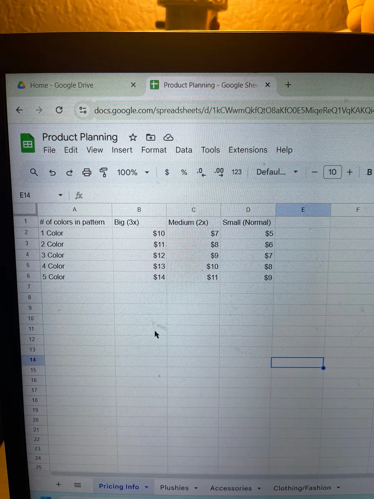Expand the name box dropdown arrow
Screen dimensions: 374x499
60,195
